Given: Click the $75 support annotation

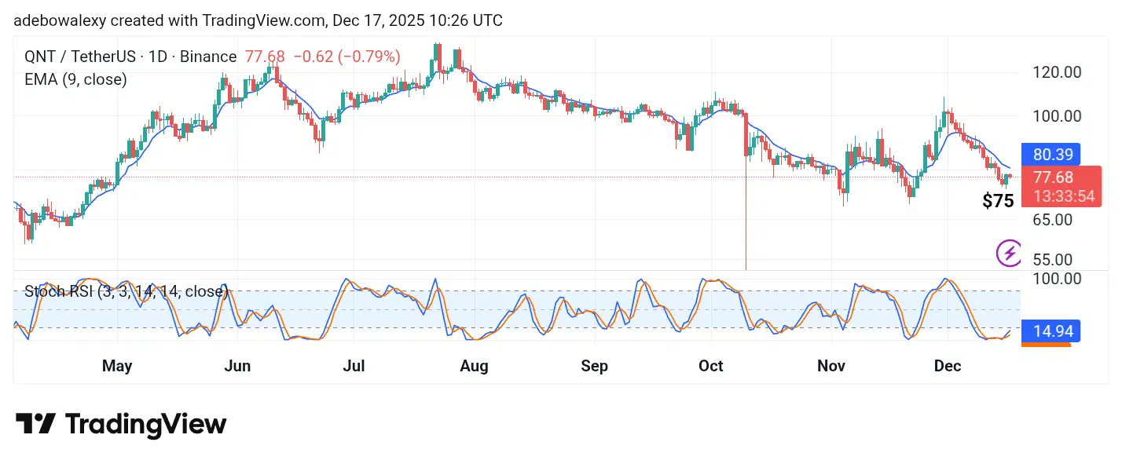Looking at the screenshot, I should [998, 201].
